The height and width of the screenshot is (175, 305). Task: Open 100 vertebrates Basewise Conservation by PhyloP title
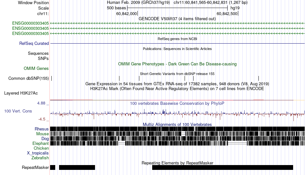[177, 103]
